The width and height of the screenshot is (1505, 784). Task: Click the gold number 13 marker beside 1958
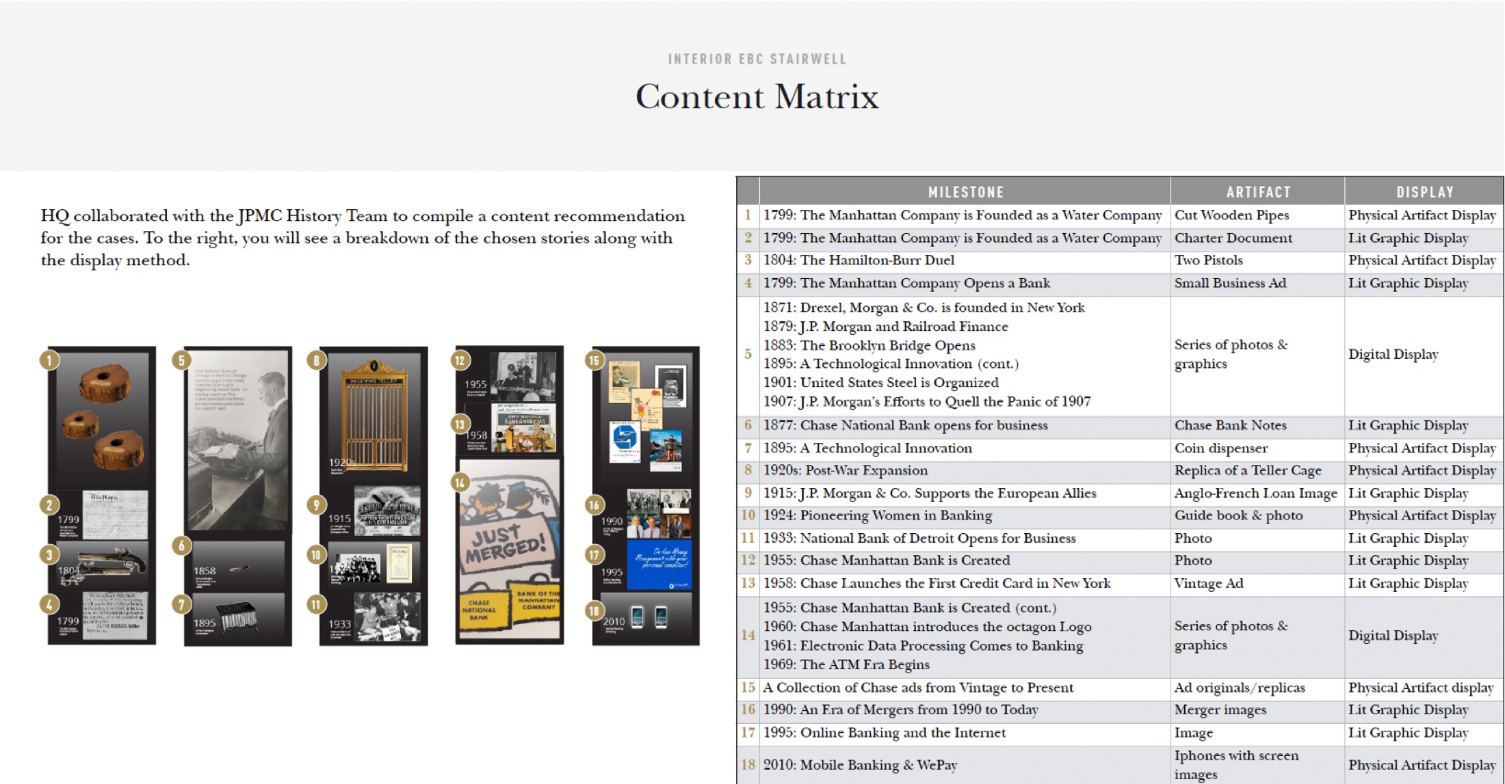point(460,424)
